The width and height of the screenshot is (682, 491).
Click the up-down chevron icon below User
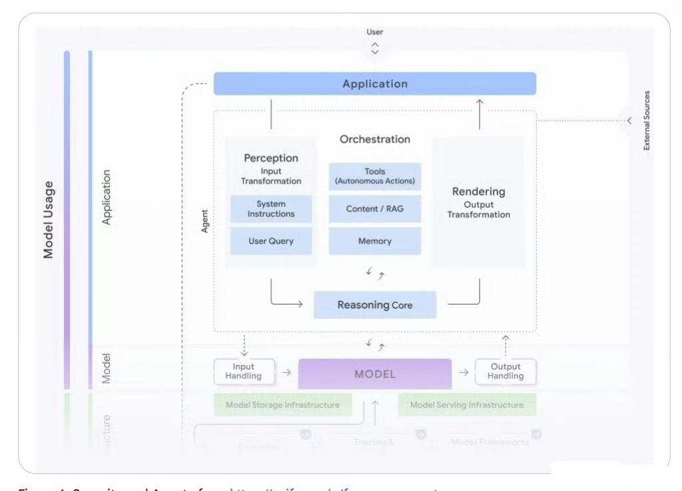pos(375,49)
